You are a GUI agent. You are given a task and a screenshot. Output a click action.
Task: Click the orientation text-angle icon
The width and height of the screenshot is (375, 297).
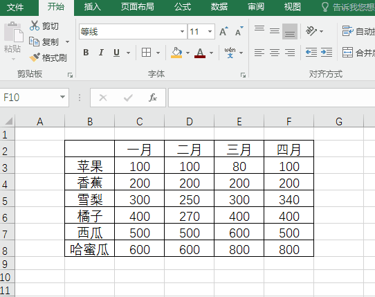pyautogui.click(x=311, y=31)
